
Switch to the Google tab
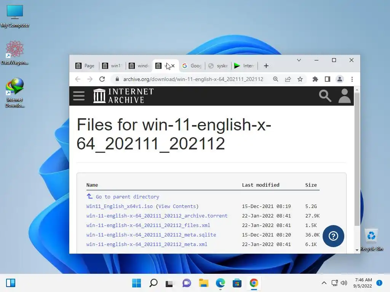tap(192, 66)
